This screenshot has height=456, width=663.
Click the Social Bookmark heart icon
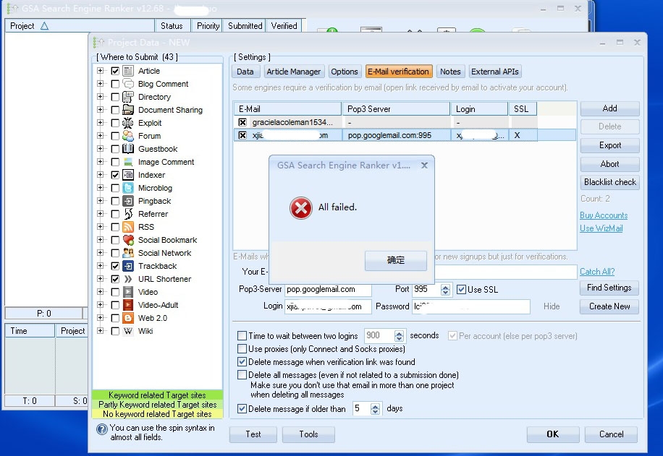coord(128,240)
